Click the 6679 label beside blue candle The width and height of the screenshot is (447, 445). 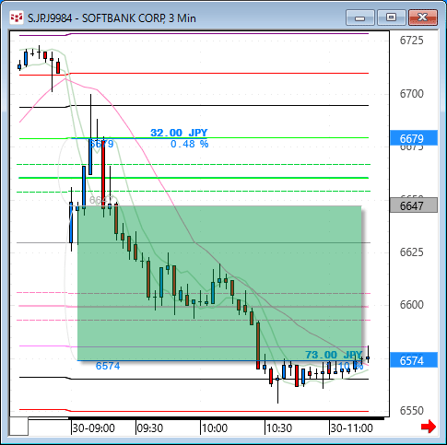point(101,144)
